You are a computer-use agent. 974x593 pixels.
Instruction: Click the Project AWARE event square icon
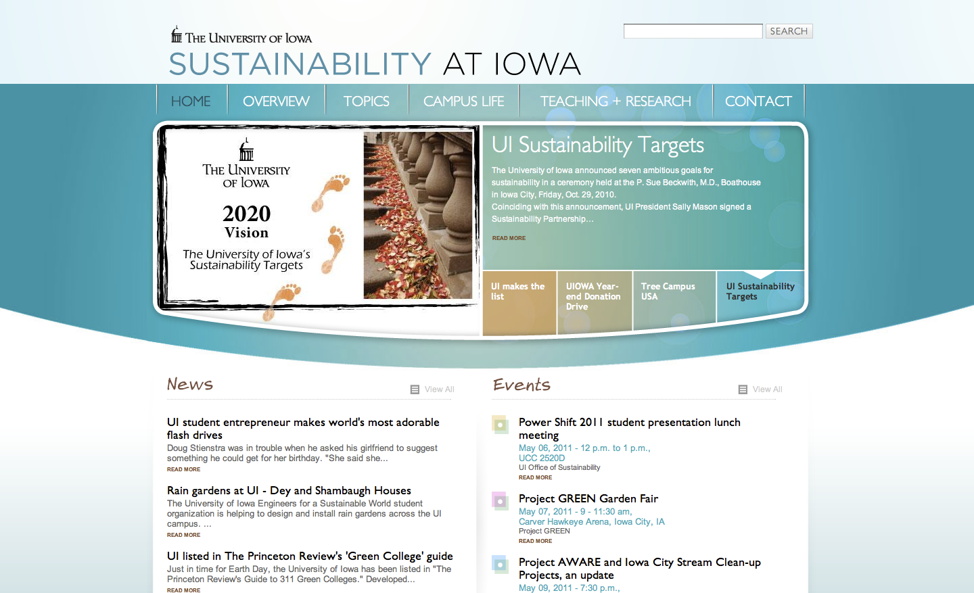(500, 565)
